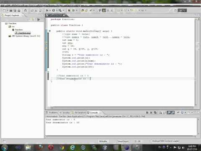Open the Debug dropdown arrow
The image size is (201, 151).
point(50,10)
